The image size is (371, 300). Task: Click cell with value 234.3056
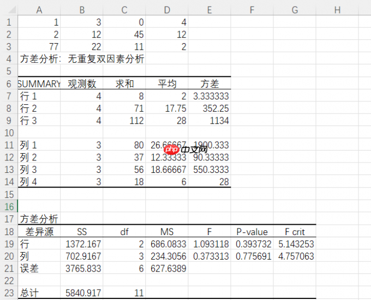click(167, 256)
